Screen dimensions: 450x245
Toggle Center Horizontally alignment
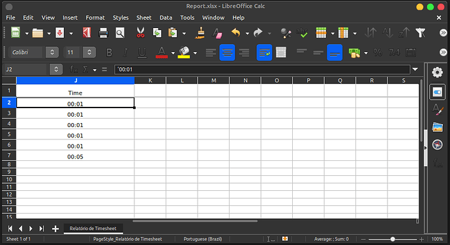(227, 53)
